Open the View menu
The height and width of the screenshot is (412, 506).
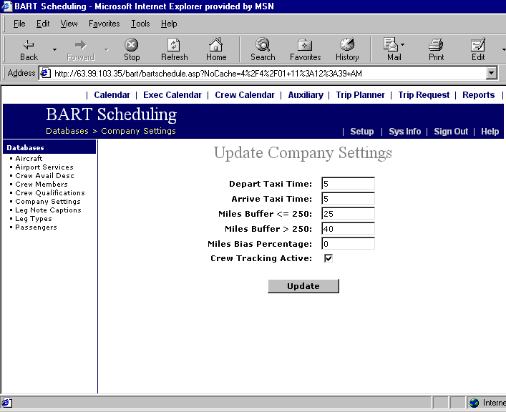point(69,24)
